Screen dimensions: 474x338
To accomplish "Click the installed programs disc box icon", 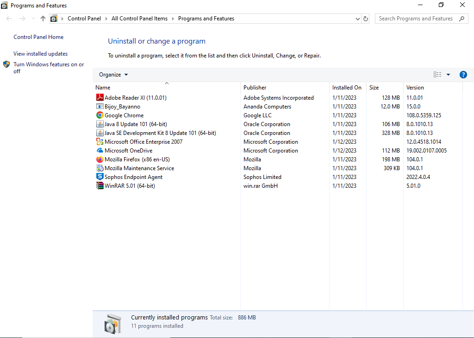I will coord(113,324).
